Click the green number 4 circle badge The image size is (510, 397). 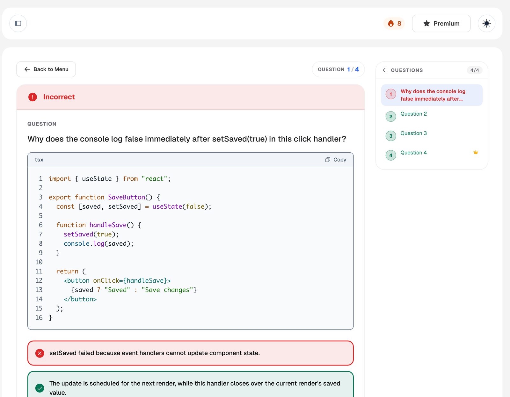point(391,155)
